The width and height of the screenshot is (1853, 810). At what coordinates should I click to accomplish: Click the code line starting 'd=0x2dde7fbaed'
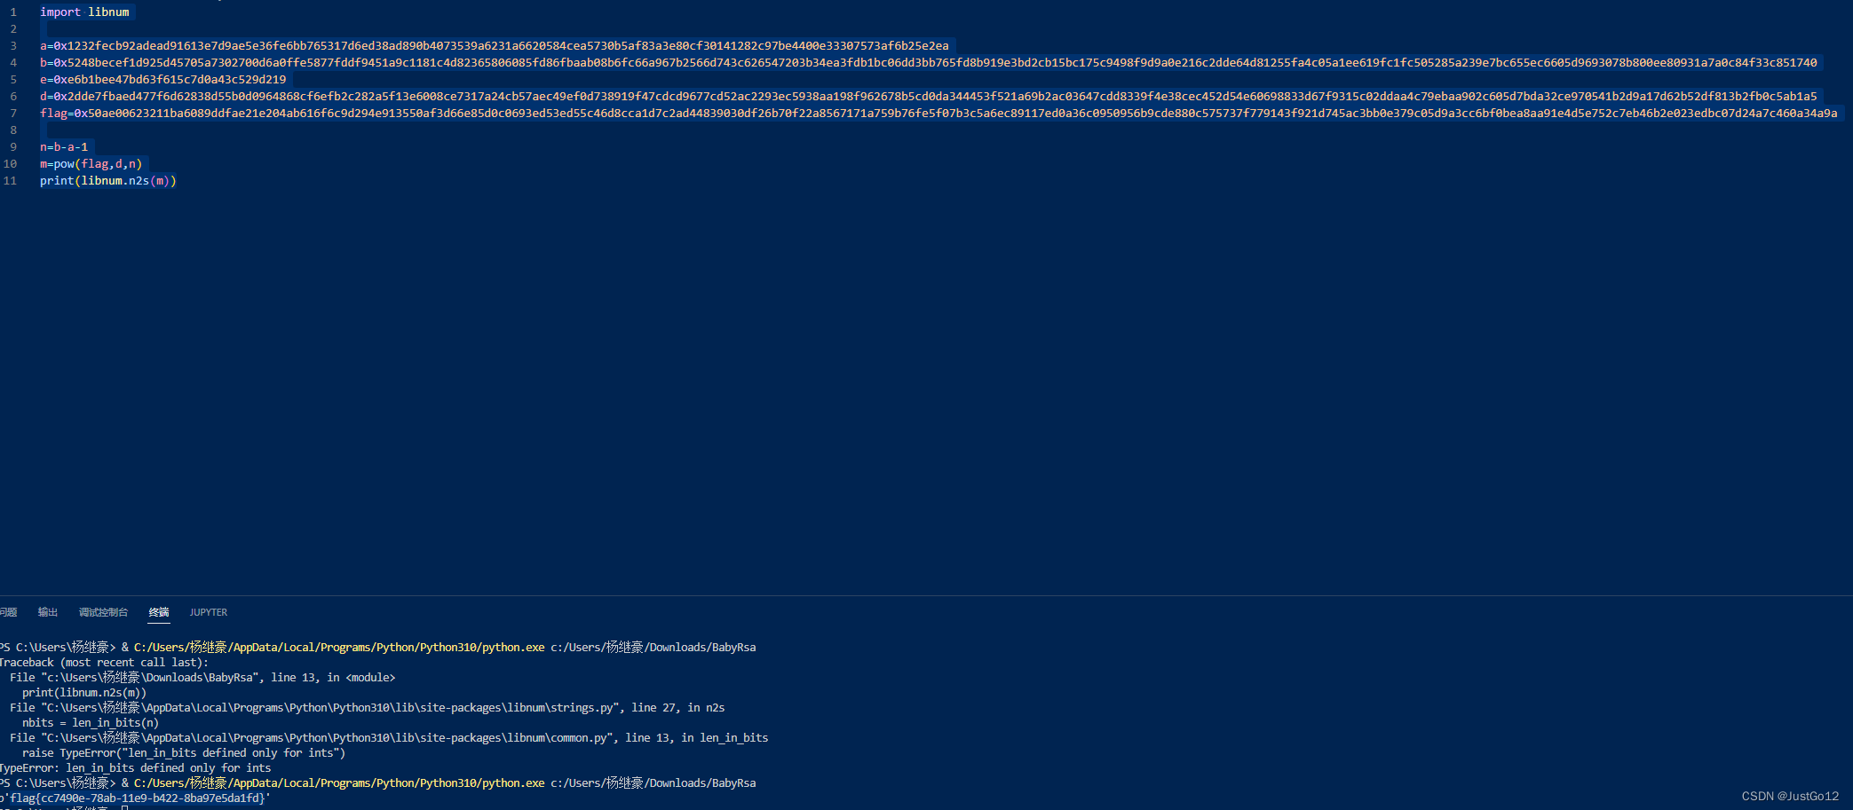[928, 96]
